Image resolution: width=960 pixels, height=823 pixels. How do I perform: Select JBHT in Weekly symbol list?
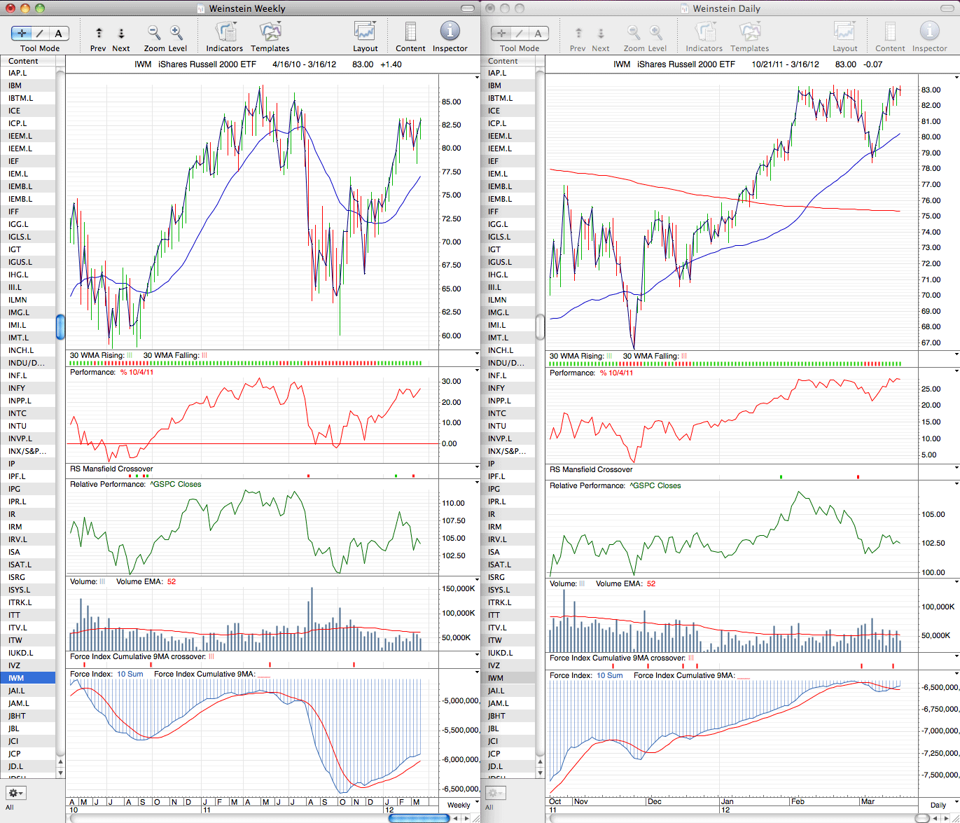click(28, 716)
